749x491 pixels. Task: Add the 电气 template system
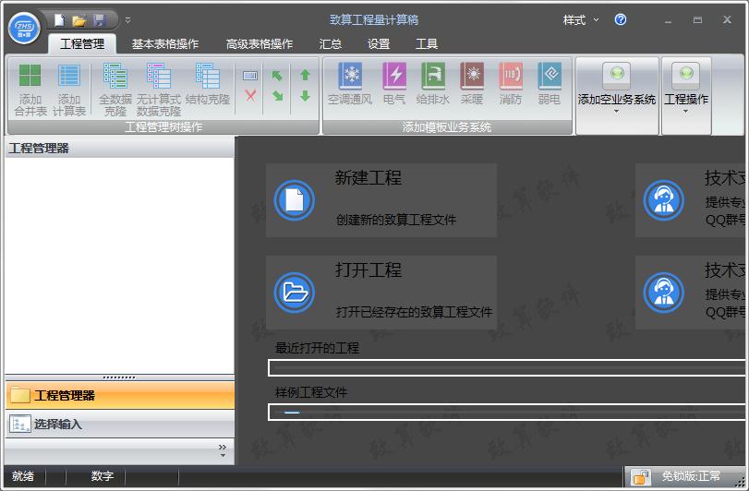(x=394, y=84)
